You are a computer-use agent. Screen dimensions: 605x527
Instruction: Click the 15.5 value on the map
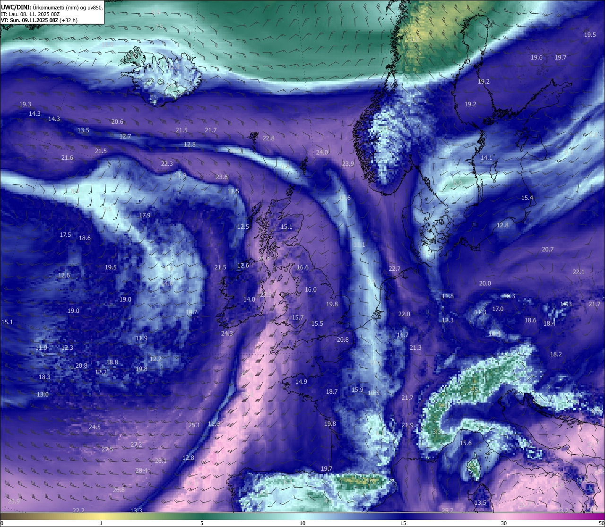(x=317, y=324)
